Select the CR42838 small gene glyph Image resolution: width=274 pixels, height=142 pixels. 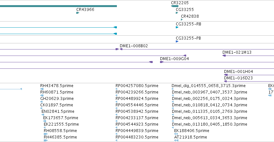coord(182,20)
